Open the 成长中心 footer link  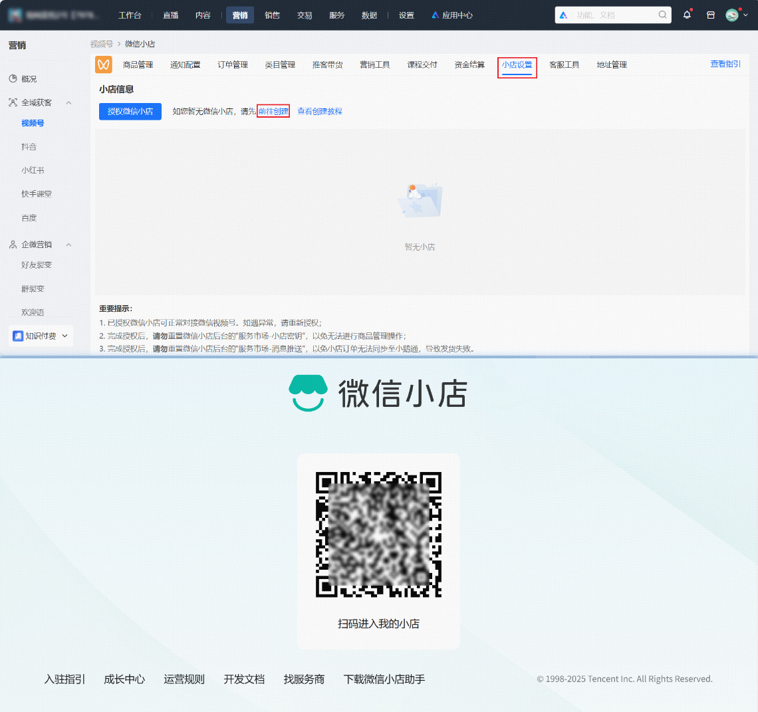coord(124,679)
